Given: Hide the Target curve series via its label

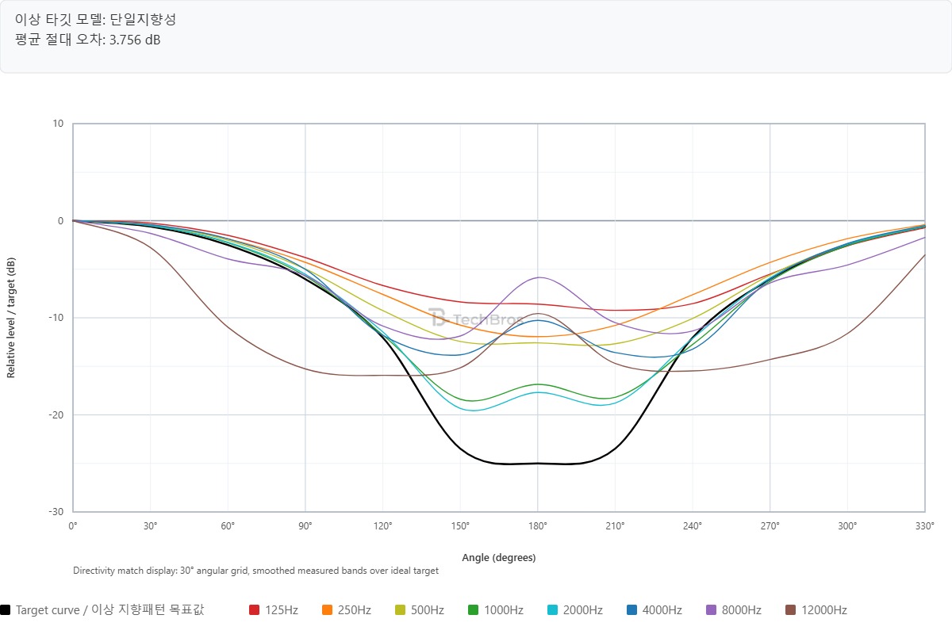Looking at the screenshot, I should (x=110, y=610).
